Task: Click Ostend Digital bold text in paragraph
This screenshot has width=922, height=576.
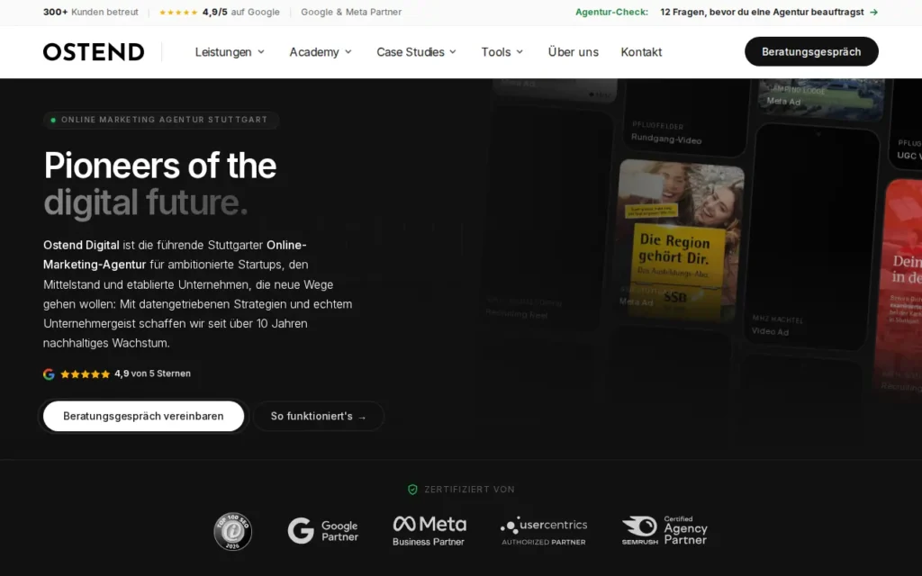Action: click(x=81, y=245)
